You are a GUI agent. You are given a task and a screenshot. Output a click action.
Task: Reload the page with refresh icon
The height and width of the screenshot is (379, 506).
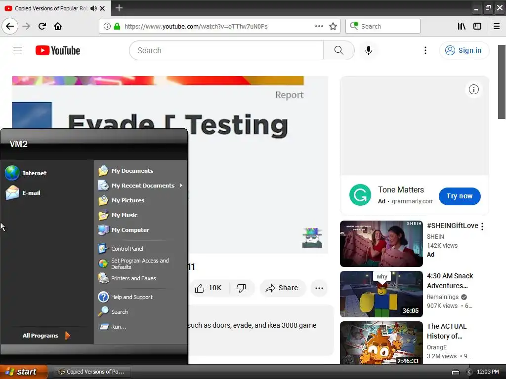(x=42, y=26)
